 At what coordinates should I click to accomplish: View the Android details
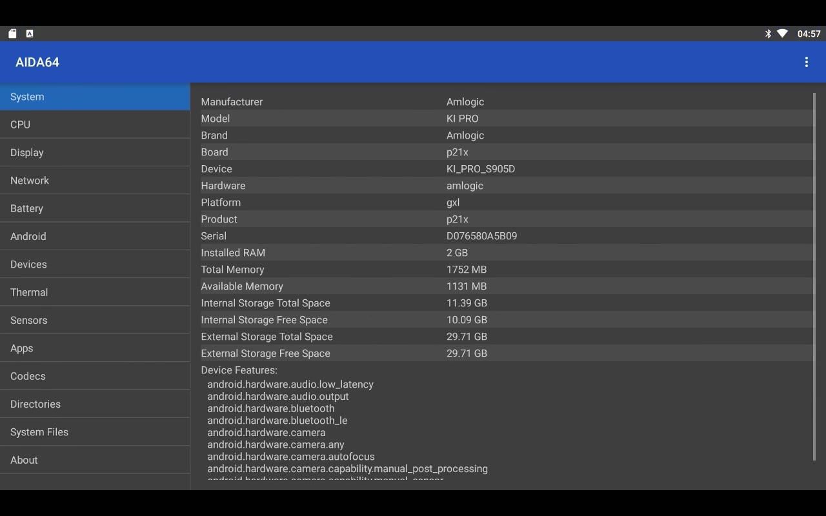click(95, 237)
